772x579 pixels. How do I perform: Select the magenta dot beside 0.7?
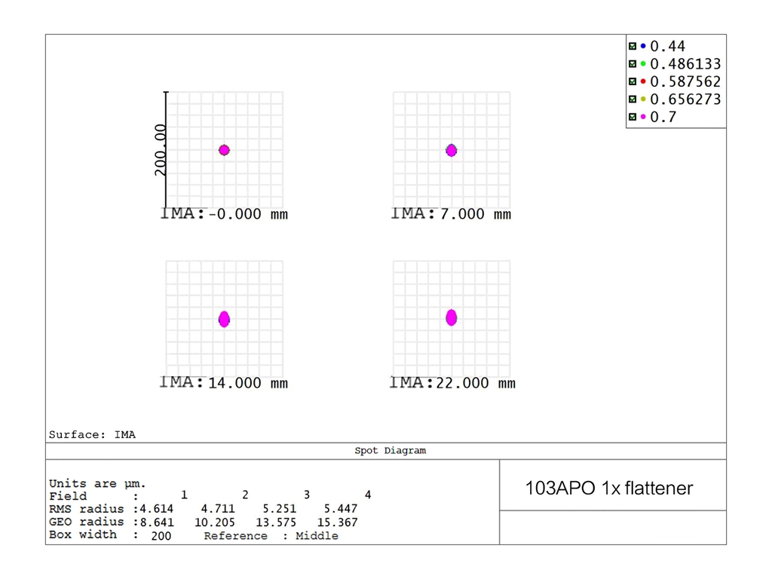[643, 117]
